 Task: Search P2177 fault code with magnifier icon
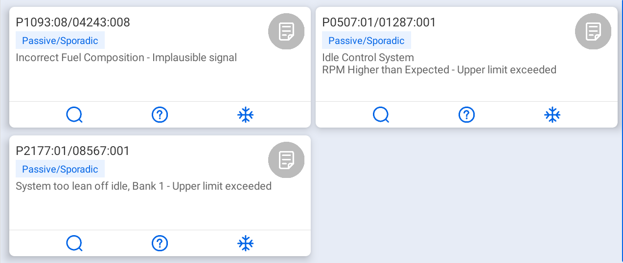pyautogui.click(x=74, y=243)
